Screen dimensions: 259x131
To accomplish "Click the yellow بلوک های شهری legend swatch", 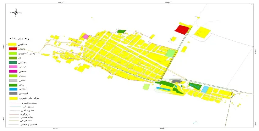I will [x=13, y=98].
